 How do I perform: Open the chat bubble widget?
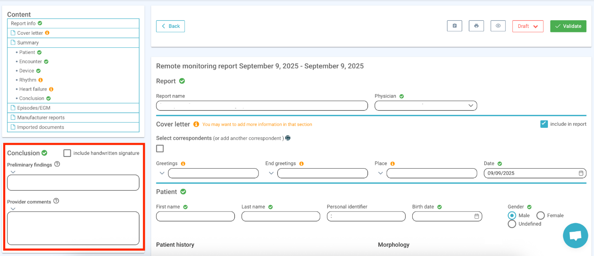[x=575, y=235]
